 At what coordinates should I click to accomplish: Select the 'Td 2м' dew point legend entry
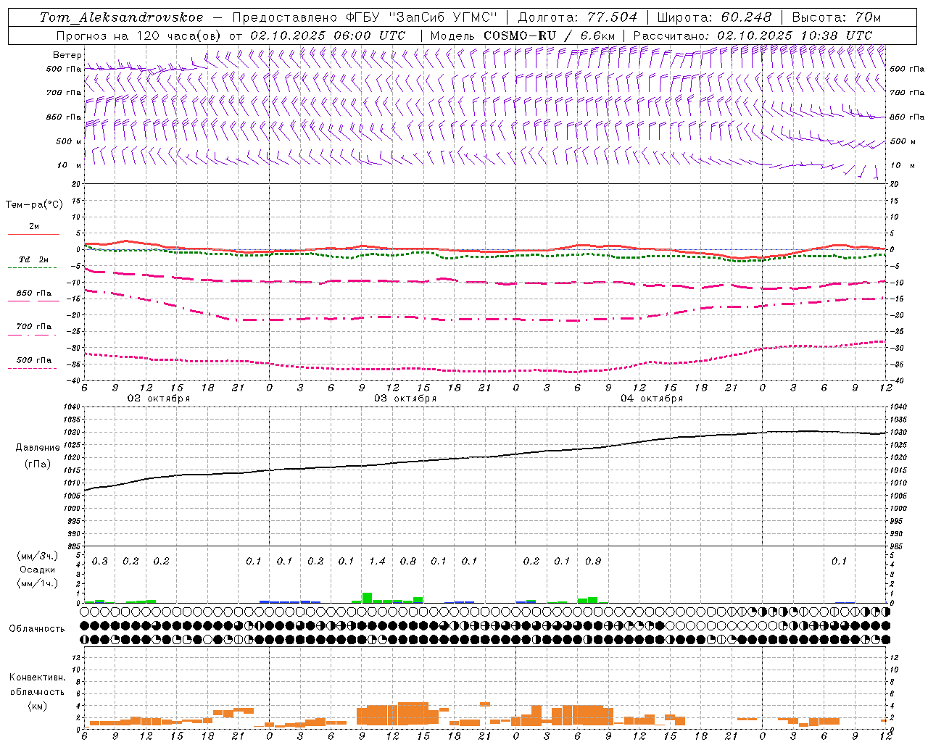[x=34, y=259]
